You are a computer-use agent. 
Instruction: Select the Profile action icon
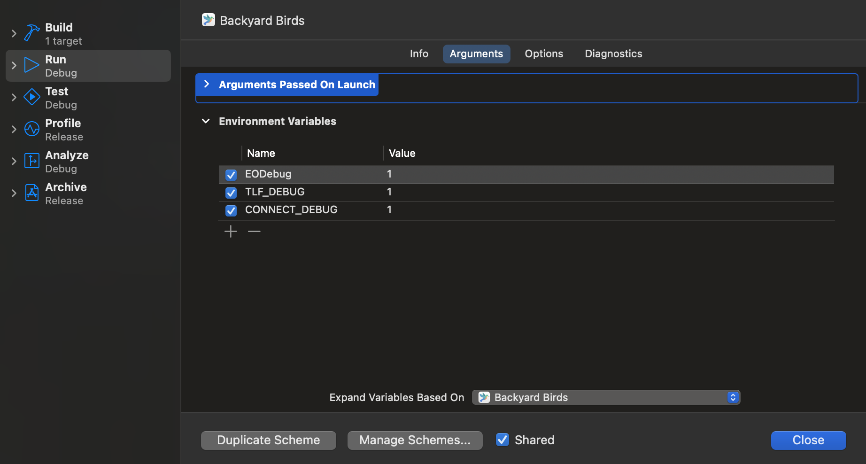tap(31, 129)
